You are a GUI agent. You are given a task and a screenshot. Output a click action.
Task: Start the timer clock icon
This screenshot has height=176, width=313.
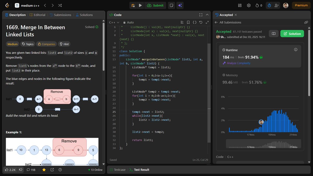tap(269, 5)
